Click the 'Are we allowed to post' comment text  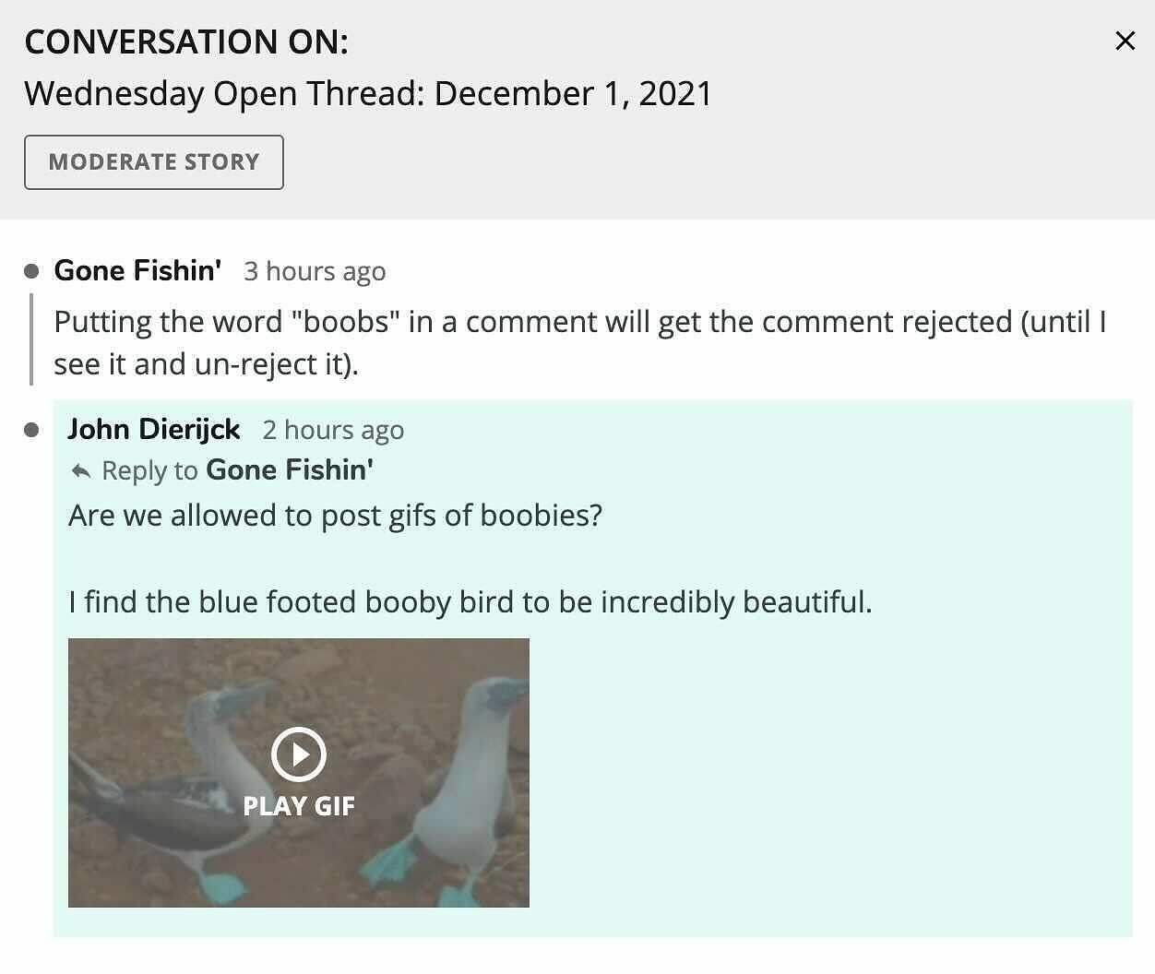tap(335, 515)
